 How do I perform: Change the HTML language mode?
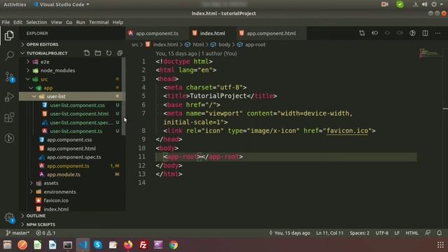click(412, 233)
